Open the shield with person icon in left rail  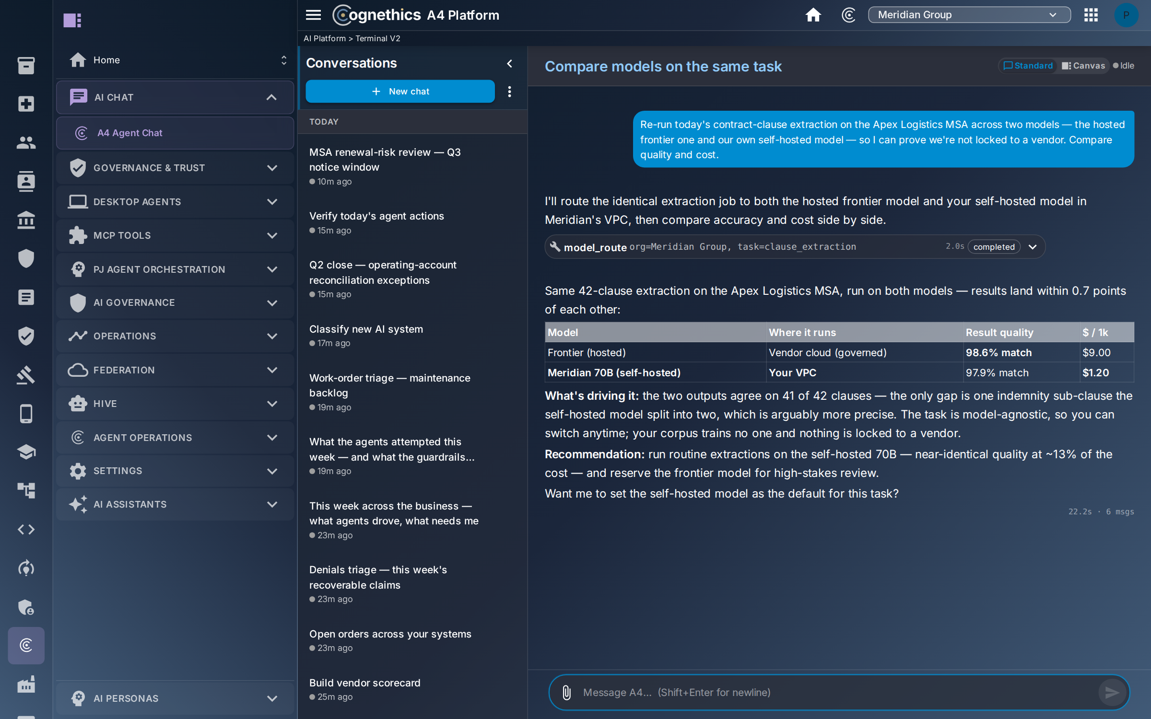pyautogui.click(x=26, y=607)
